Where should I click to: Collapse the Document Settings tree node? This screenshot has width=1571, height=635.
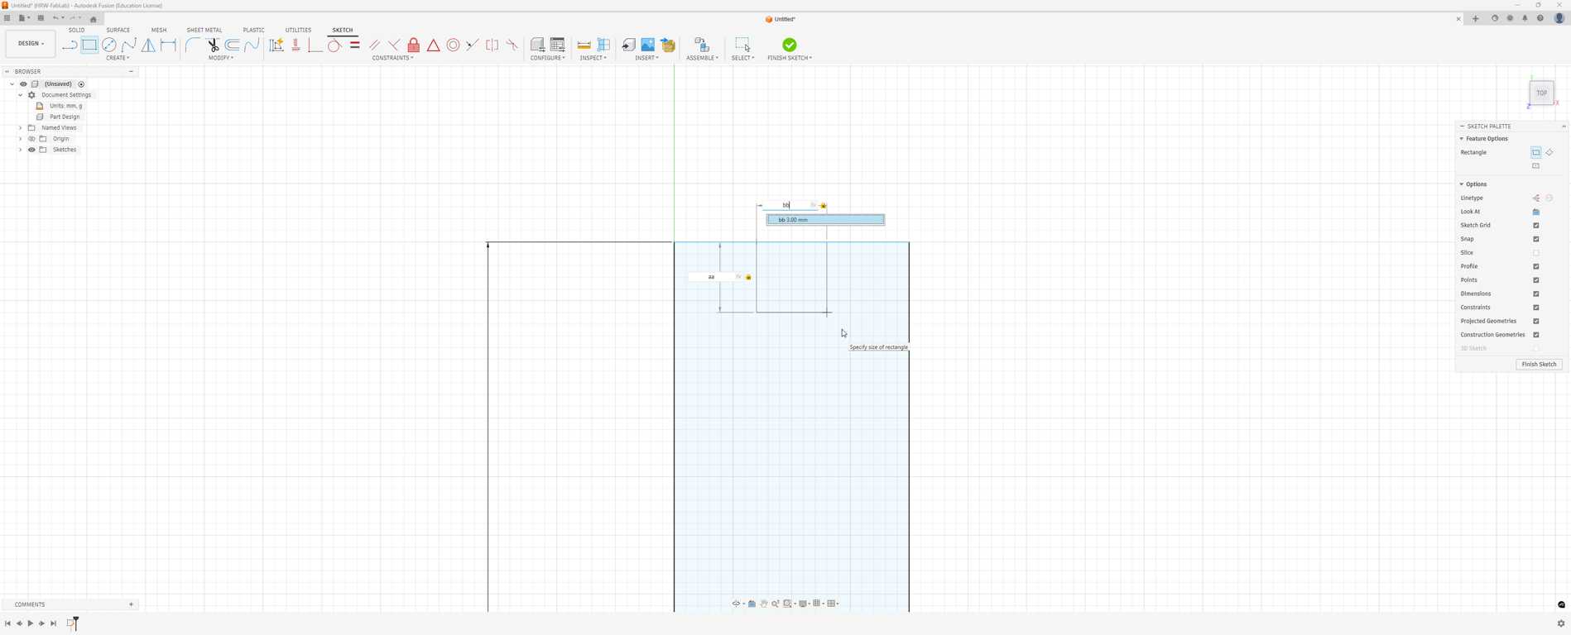(x=21, y=95)
